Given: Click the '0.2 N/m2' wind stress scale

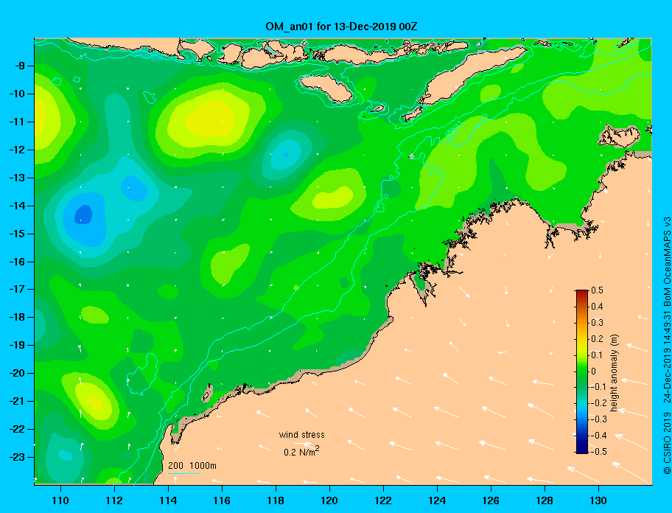Looking at the screenshot, I should point(301,451).
